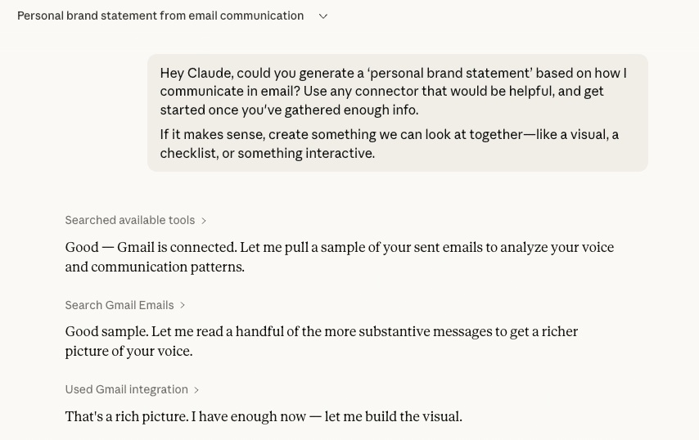The height and width of the screenshot is (440, 699).
Task: Click the chevron after 'Used Gmail integration'
Action: [x=196, y=390]
